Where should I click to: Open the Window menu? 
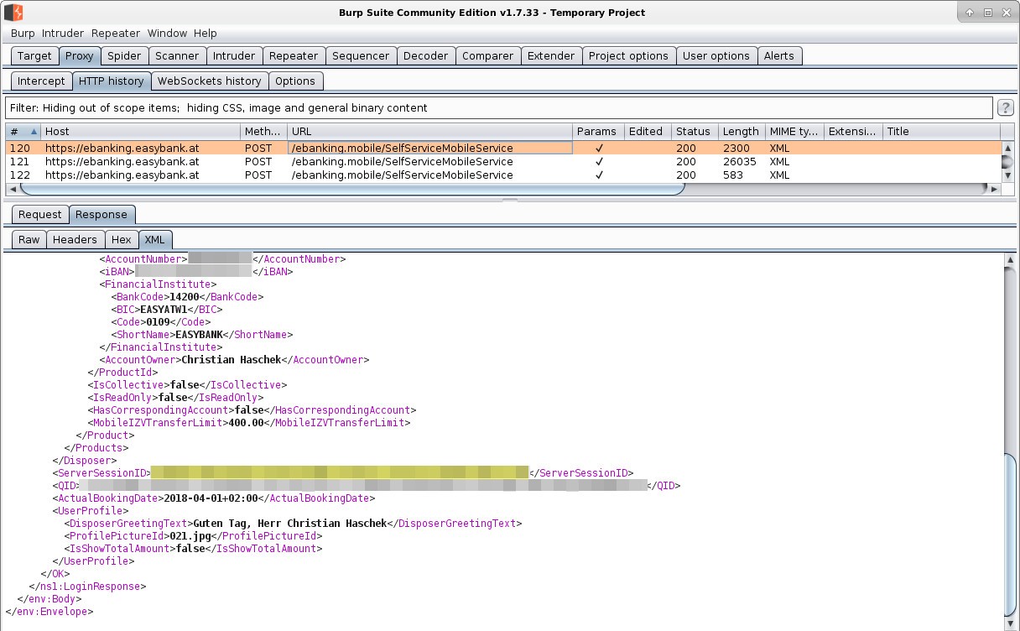point(167,34)
